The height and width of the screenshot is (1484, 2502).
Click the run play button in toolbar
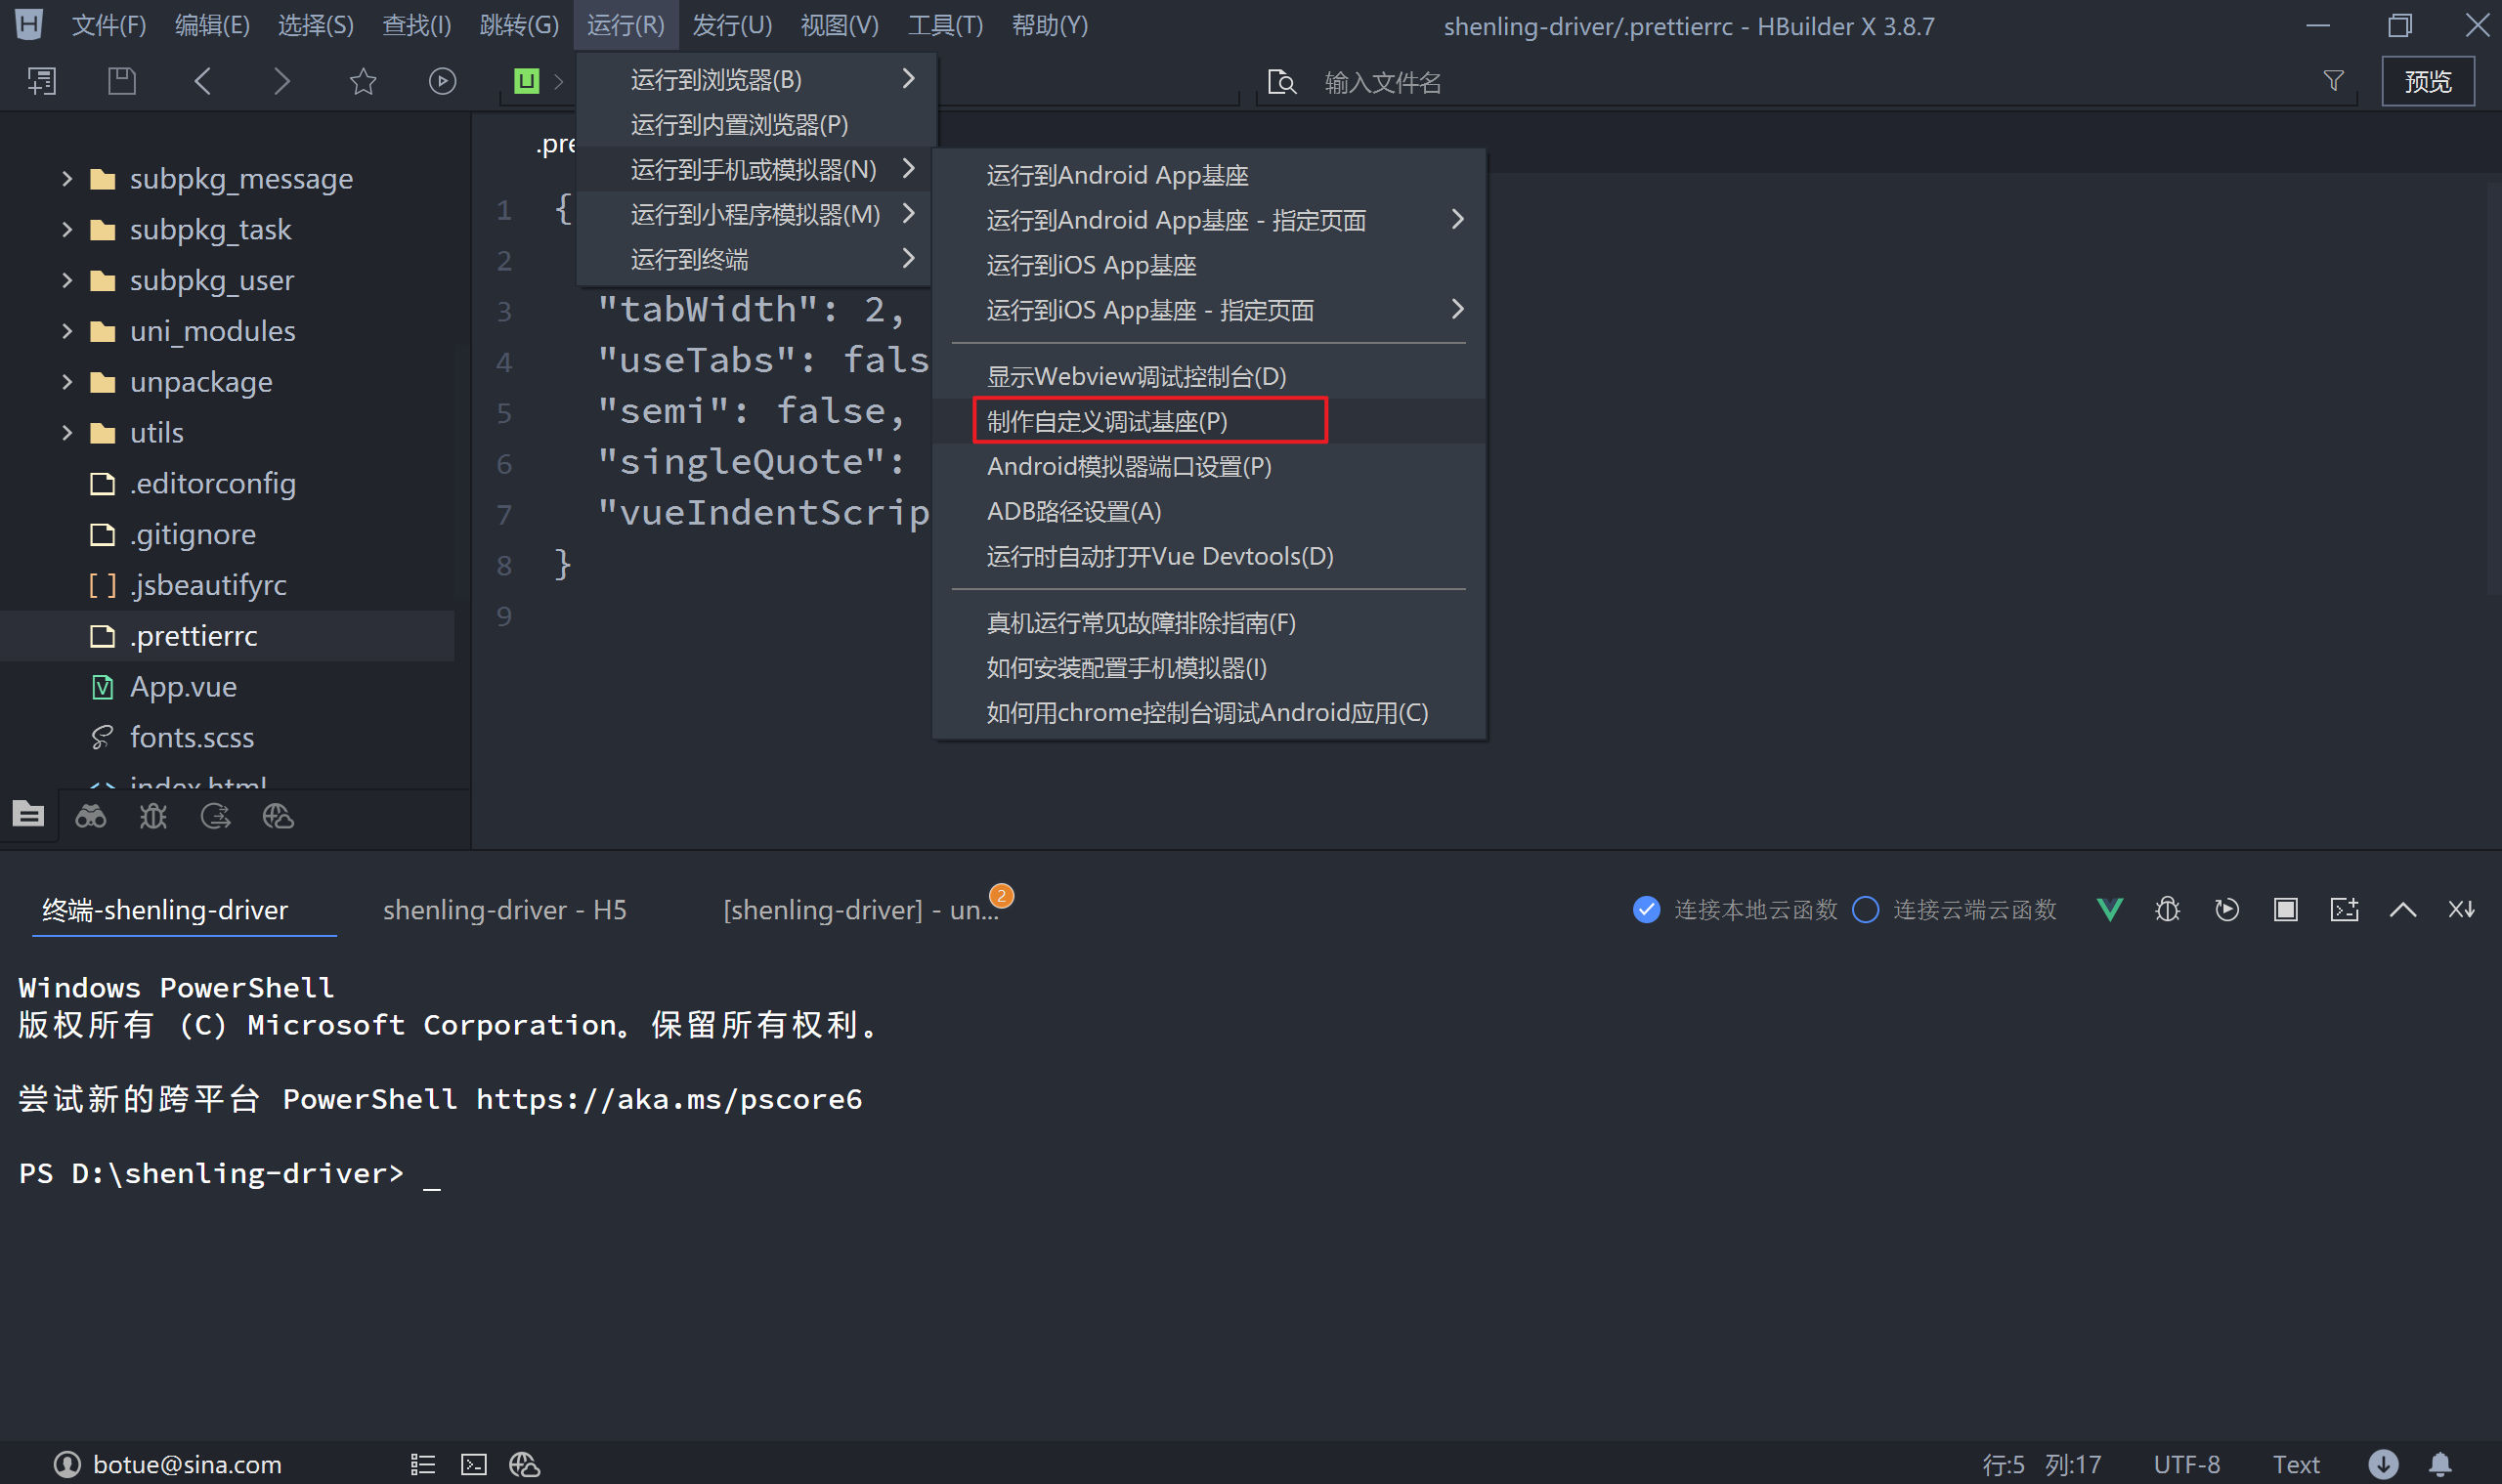tap(442, 81)
